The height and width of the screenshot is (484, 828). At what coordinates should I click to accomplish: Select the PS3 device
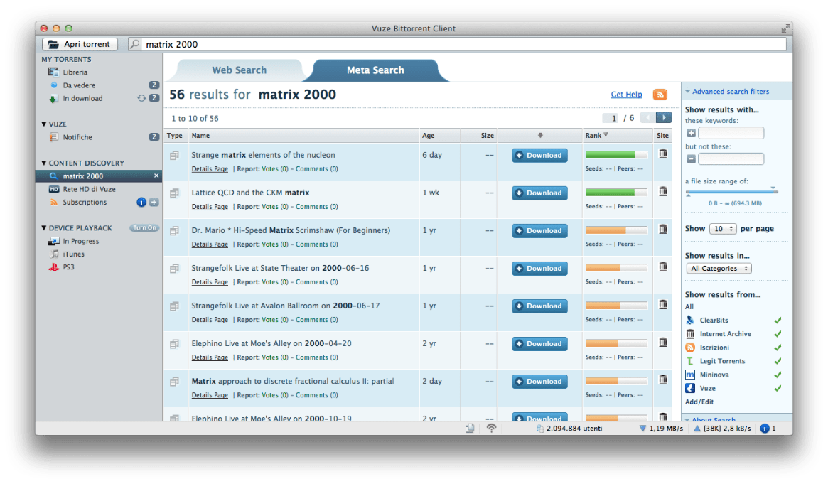pyautogui.click(x=68, y=267)
